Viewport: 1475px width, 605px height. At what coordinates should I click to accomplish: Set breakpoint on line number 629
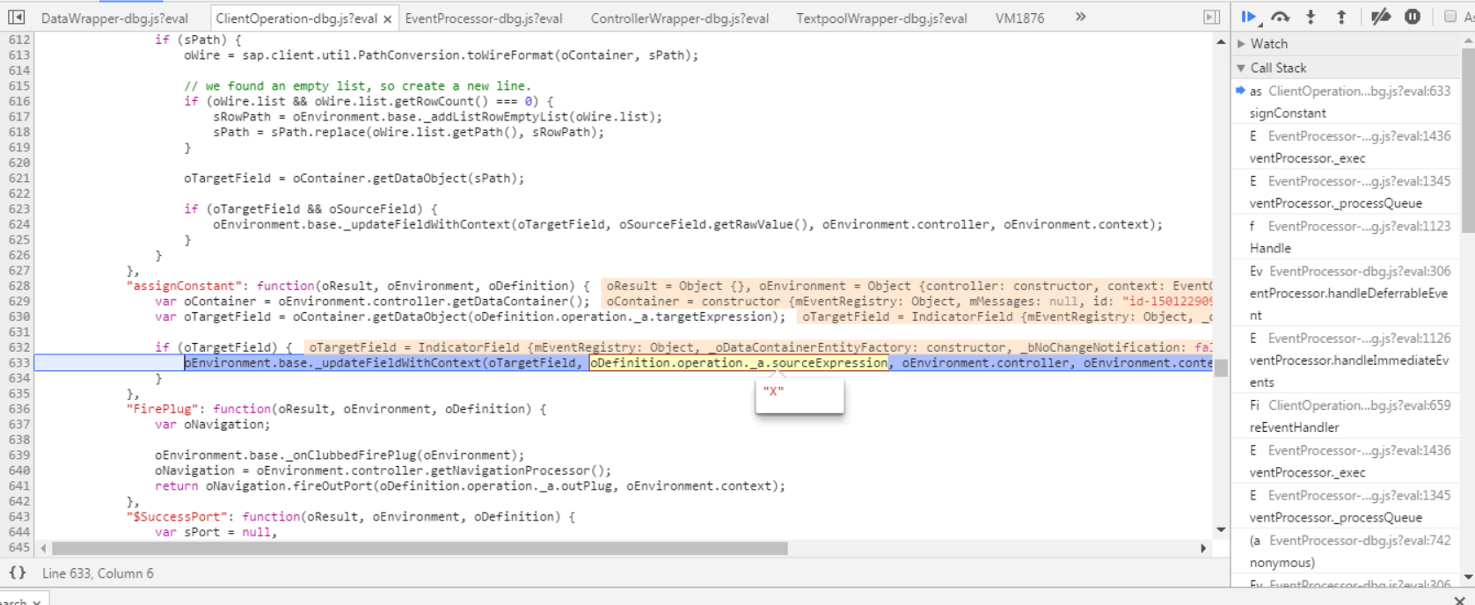pos(18,302)
